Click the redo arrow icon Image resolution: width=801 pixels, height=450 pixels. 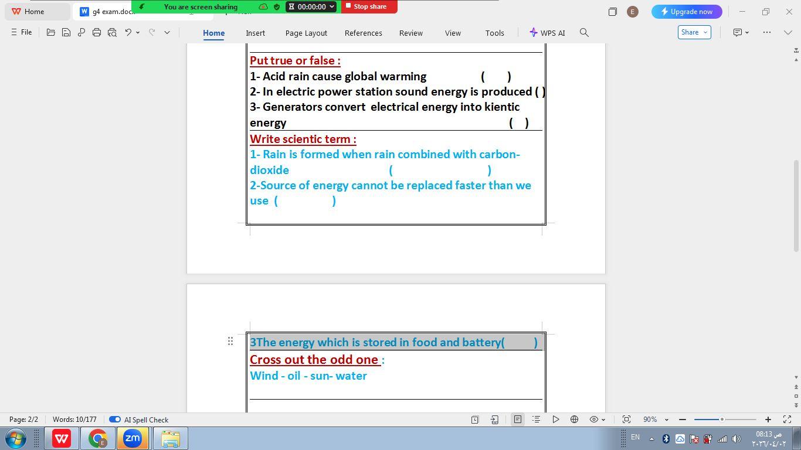(152, 33)
